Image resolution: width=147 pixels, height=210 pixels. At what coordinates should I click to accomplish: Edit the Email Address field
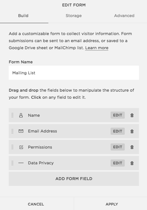click(118, 131)
